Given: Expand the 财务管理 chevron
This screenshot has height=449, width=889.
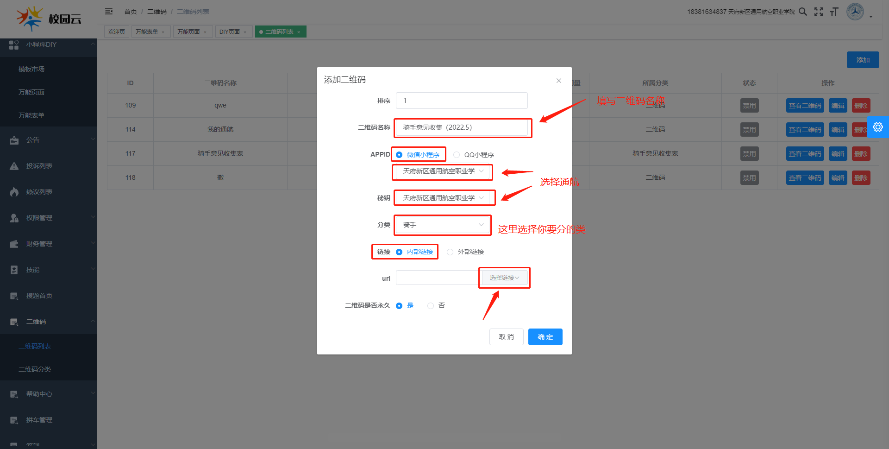Looking at the screenshot, I should point(93,243).
